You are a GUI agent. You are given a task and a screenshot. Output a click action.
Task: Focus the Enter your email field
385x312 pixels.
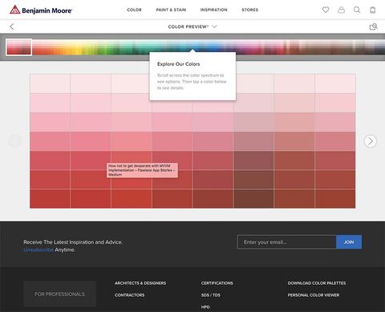coord(286,242)
